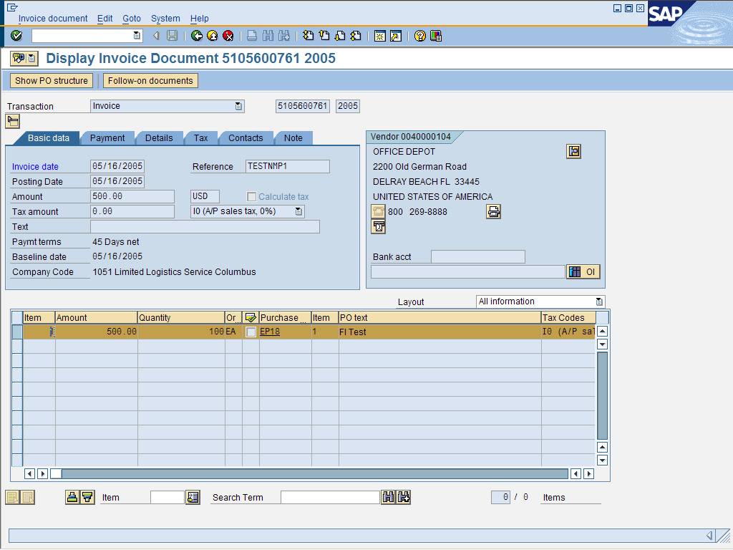
Task: Click the icon under the Transaction label
Action: tap(13, 121)
